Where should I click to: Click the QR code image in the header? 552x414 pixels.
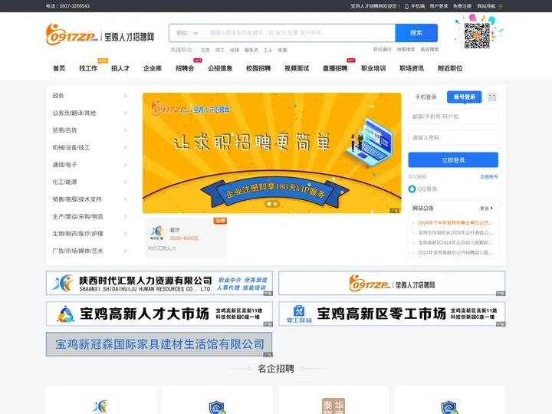[x=477, y=35]
